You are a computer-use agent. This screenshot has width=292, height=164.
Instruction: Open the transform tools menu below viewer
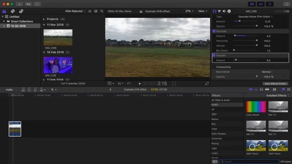pyautogui.click(x=110, y=83)
